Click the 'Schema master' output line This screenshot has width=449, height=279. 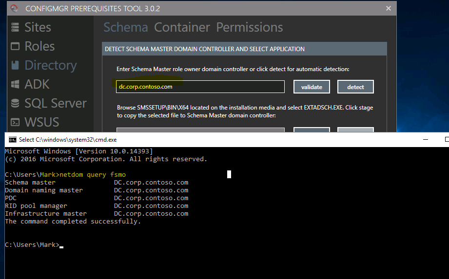[x=97, y=183]
